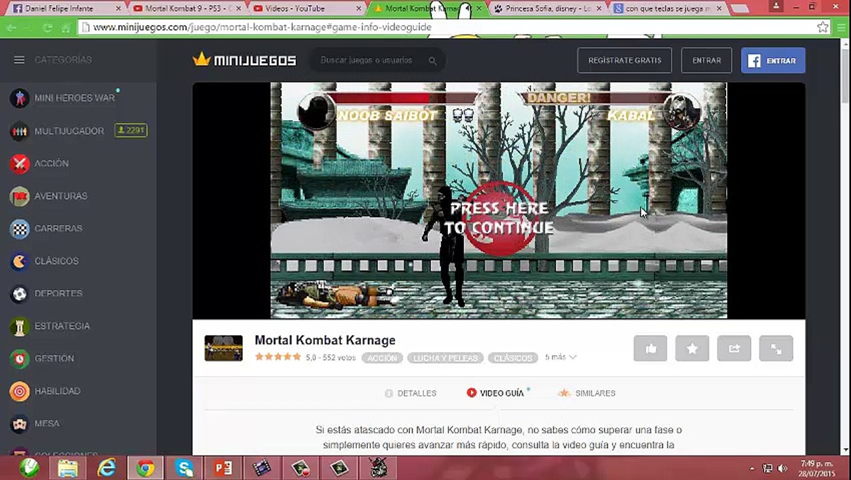Click the Aventuras flag icon

tap(20, 196)
